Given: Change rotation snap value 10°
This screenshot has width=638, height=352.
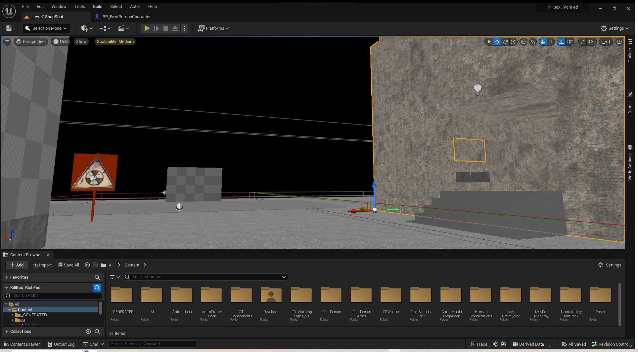Looking at the screenshot, I should click(570, 42).
